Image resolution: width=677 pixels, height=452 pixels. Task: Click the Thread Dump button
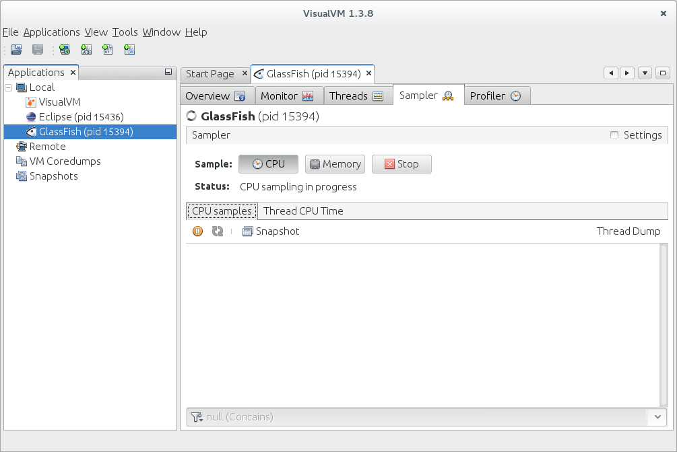click(x=628, y=231)
